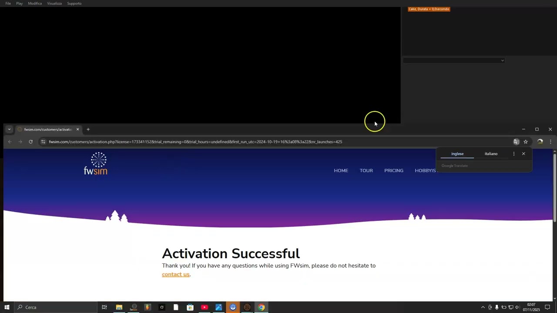Open the FWsim app in the taskbar

134,307
